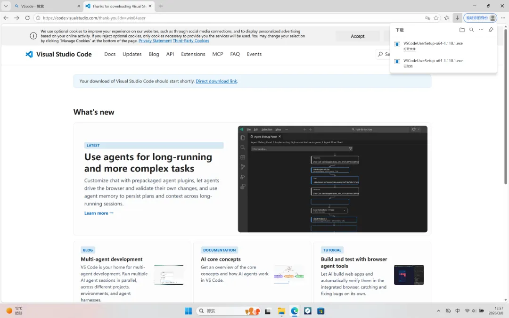Open the weather widget showing 12°C
The height and width of the screenshot is (318, 509).
point(15,311)
